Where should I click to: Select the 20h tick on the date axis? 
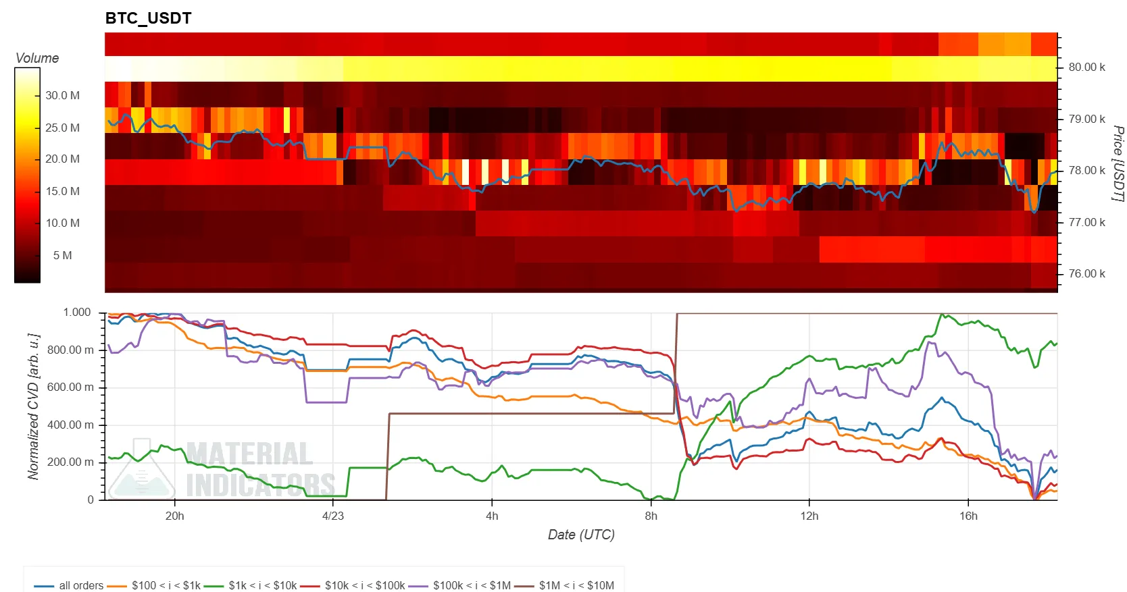click(x=174, y=516)
